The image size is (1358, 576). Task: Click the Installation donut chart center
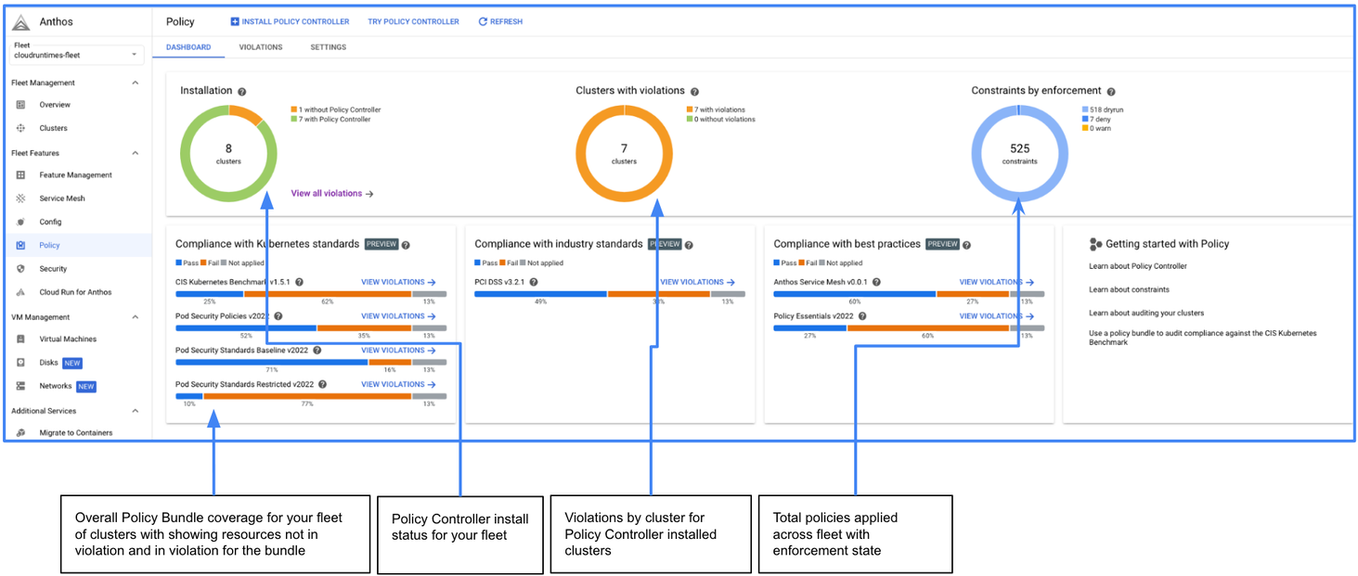click(228, 153)
